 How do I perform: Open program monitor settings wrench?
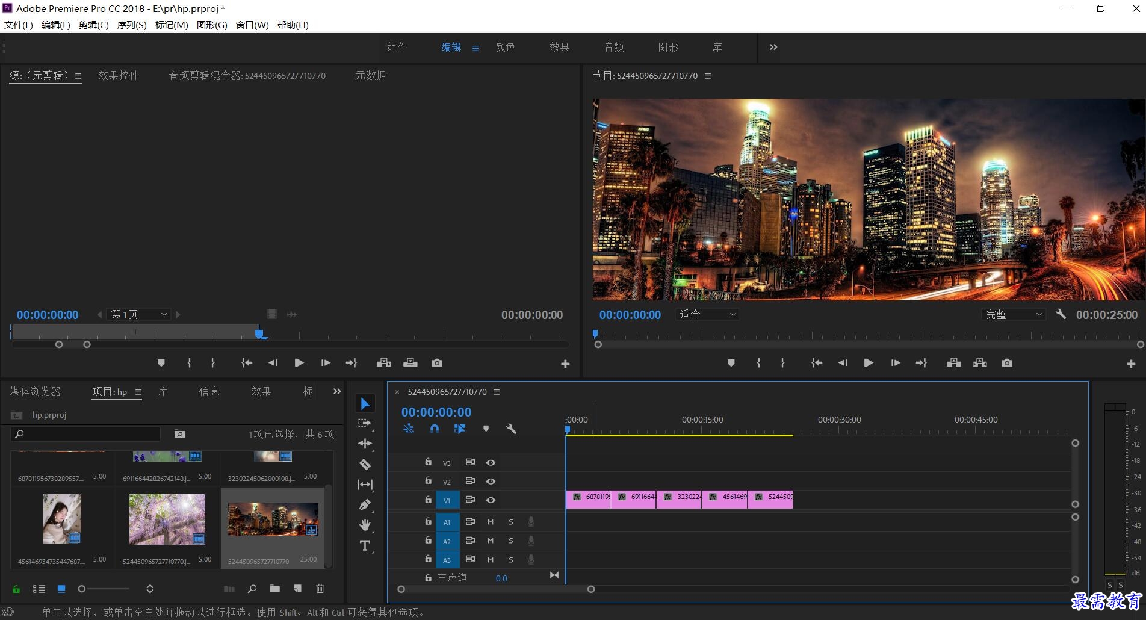1061,314
